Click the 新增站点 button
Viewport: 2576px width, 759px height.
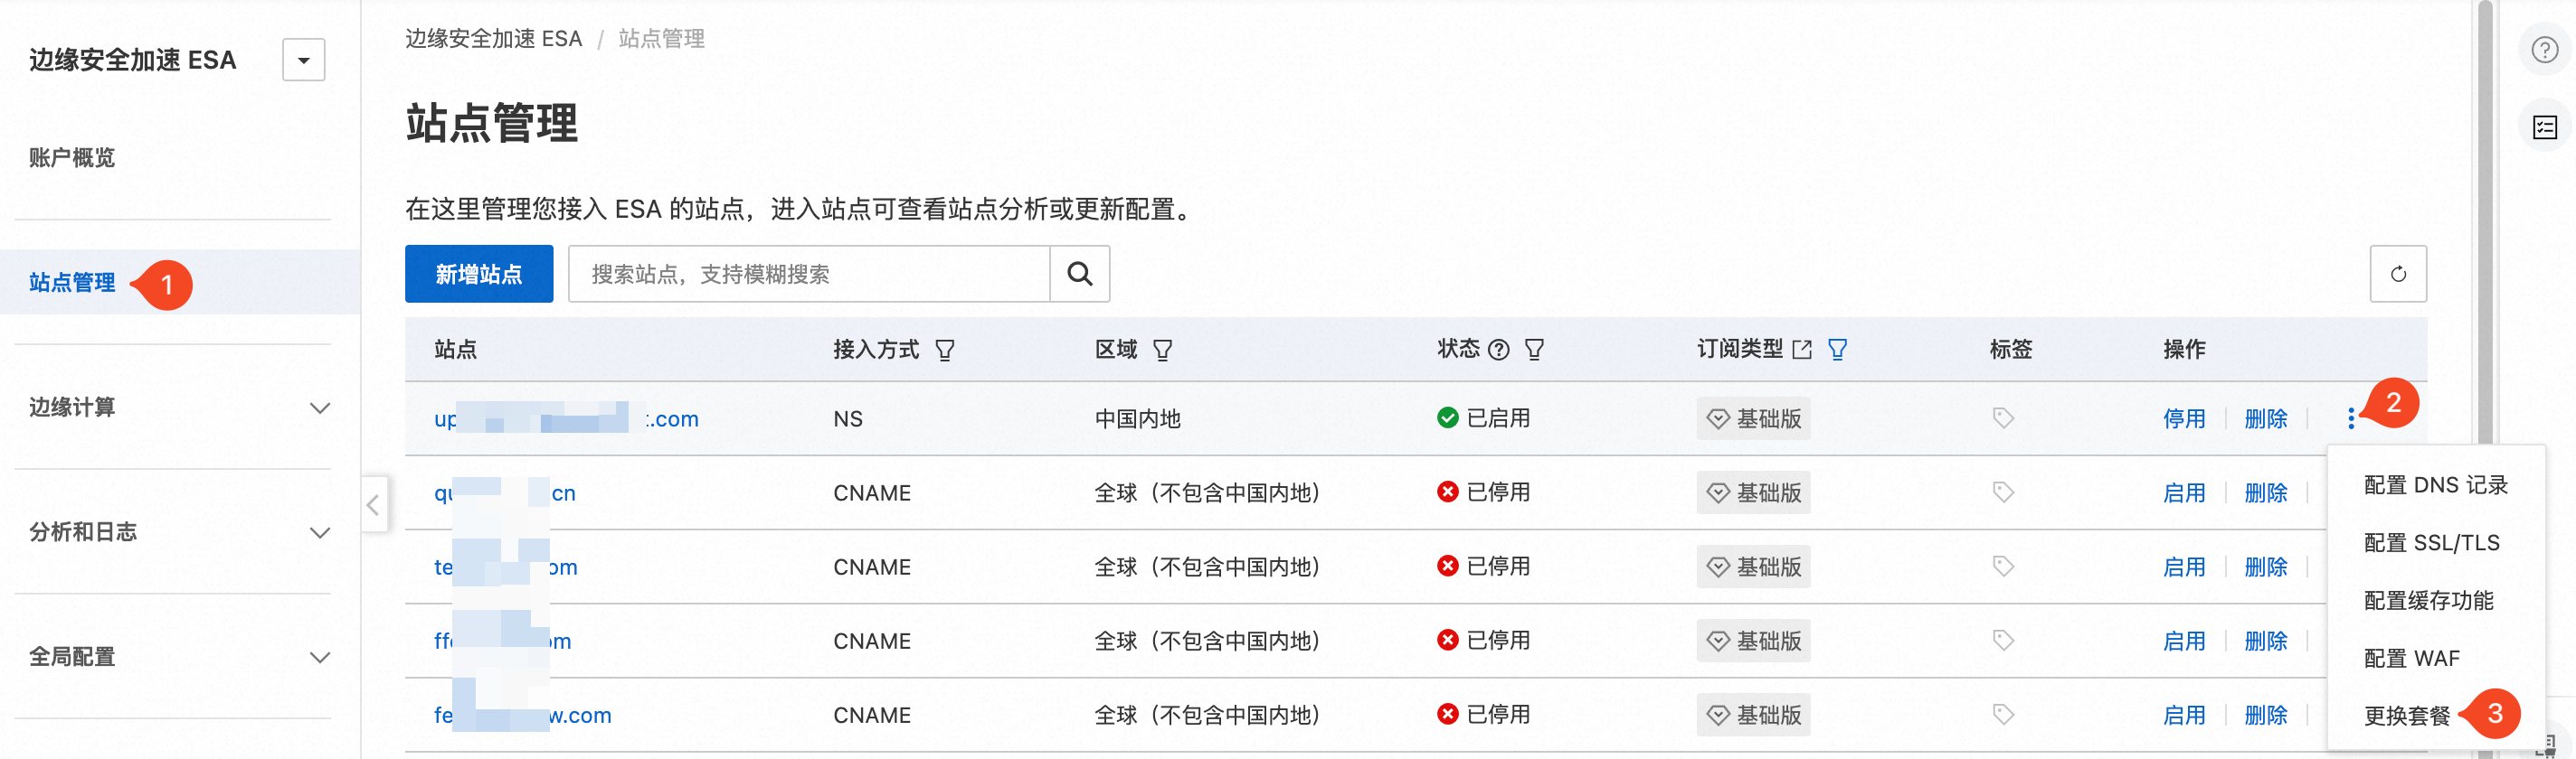pyautogui.click(x=479, y=274)
